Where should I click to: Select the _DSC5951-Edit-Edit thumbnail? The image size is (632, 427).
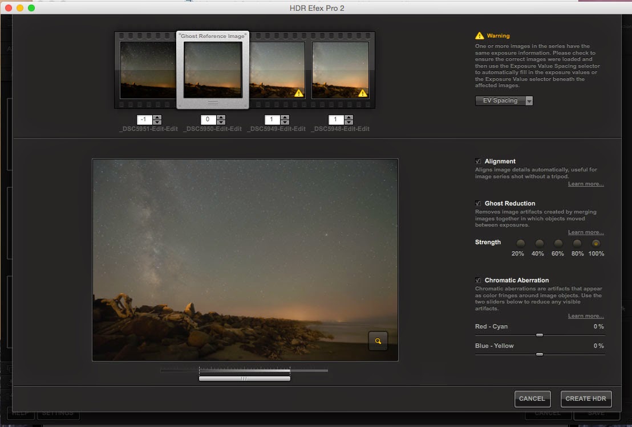tap(148, 70)
